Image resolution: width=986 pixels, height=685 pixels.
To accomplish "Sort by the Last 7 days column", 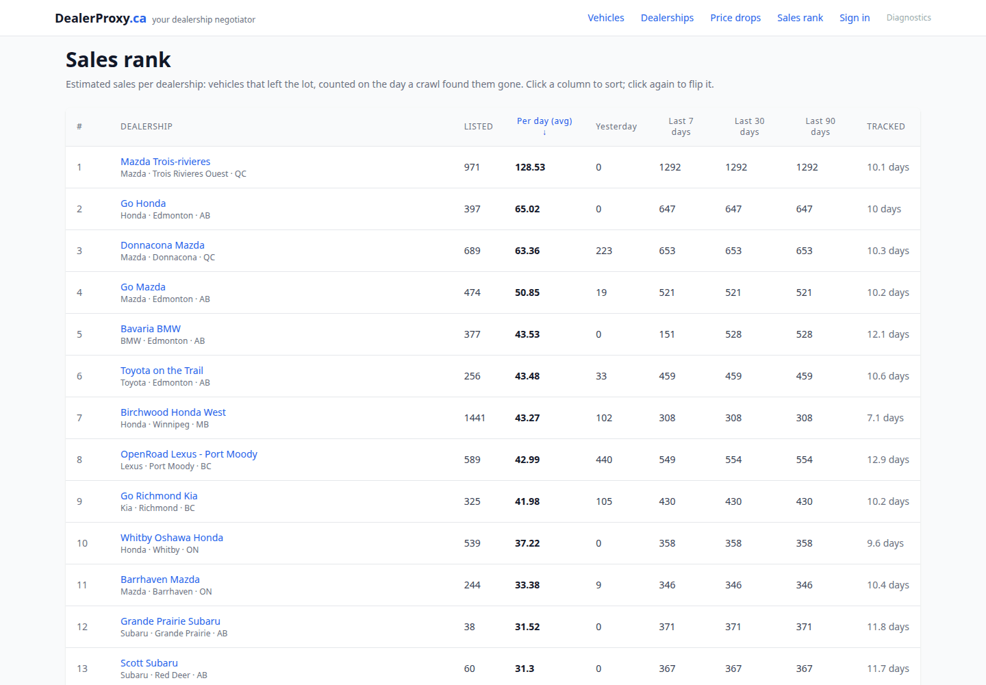I will tap(681, 127).
